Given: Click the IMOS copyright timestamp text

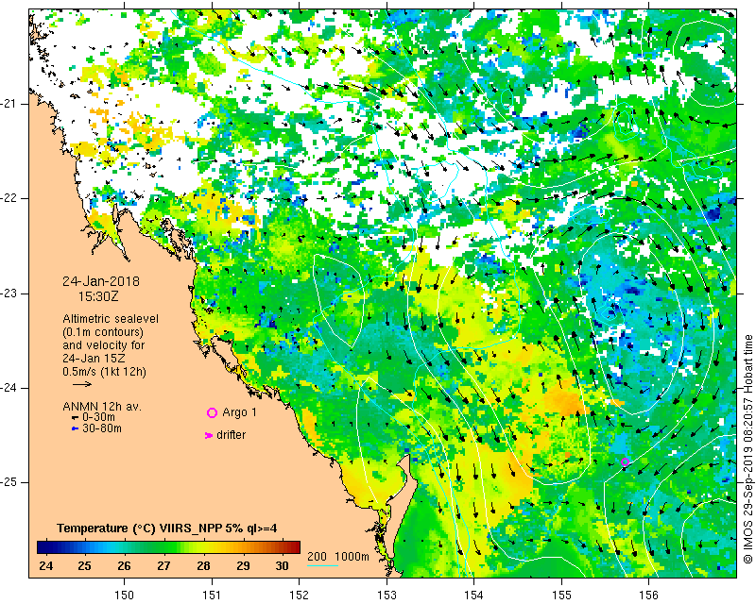Looking at the screenshot, I should tap(748, 449).
